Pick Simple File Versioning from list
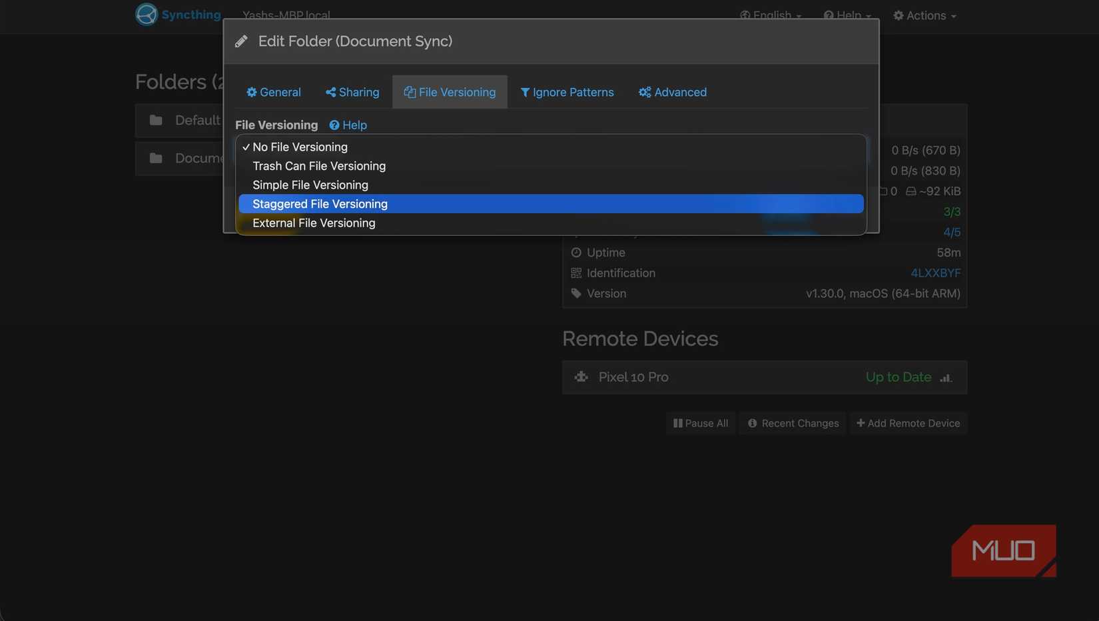Image resolution: width=1099 pixels, height=621 pixels. tap(310, 185)
